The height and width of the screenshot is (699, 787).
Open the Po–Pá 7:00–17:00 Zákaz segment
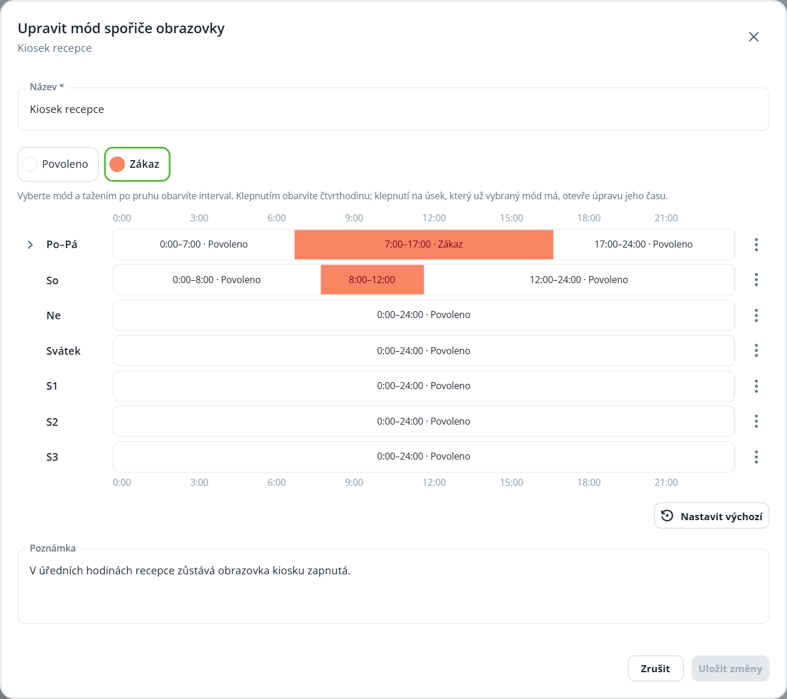[424, 245]
